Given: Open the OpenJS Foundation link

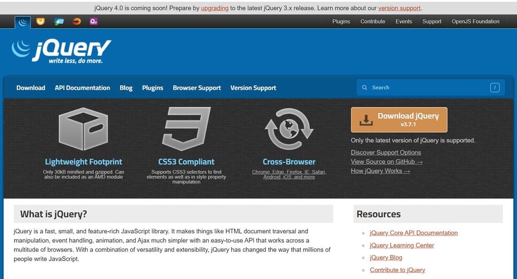Looking at the screenshot, I should click(475, 22).
